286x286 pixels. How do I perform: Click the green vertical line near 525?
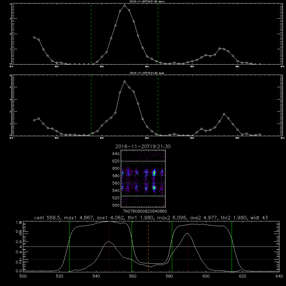tap(69, 247)
